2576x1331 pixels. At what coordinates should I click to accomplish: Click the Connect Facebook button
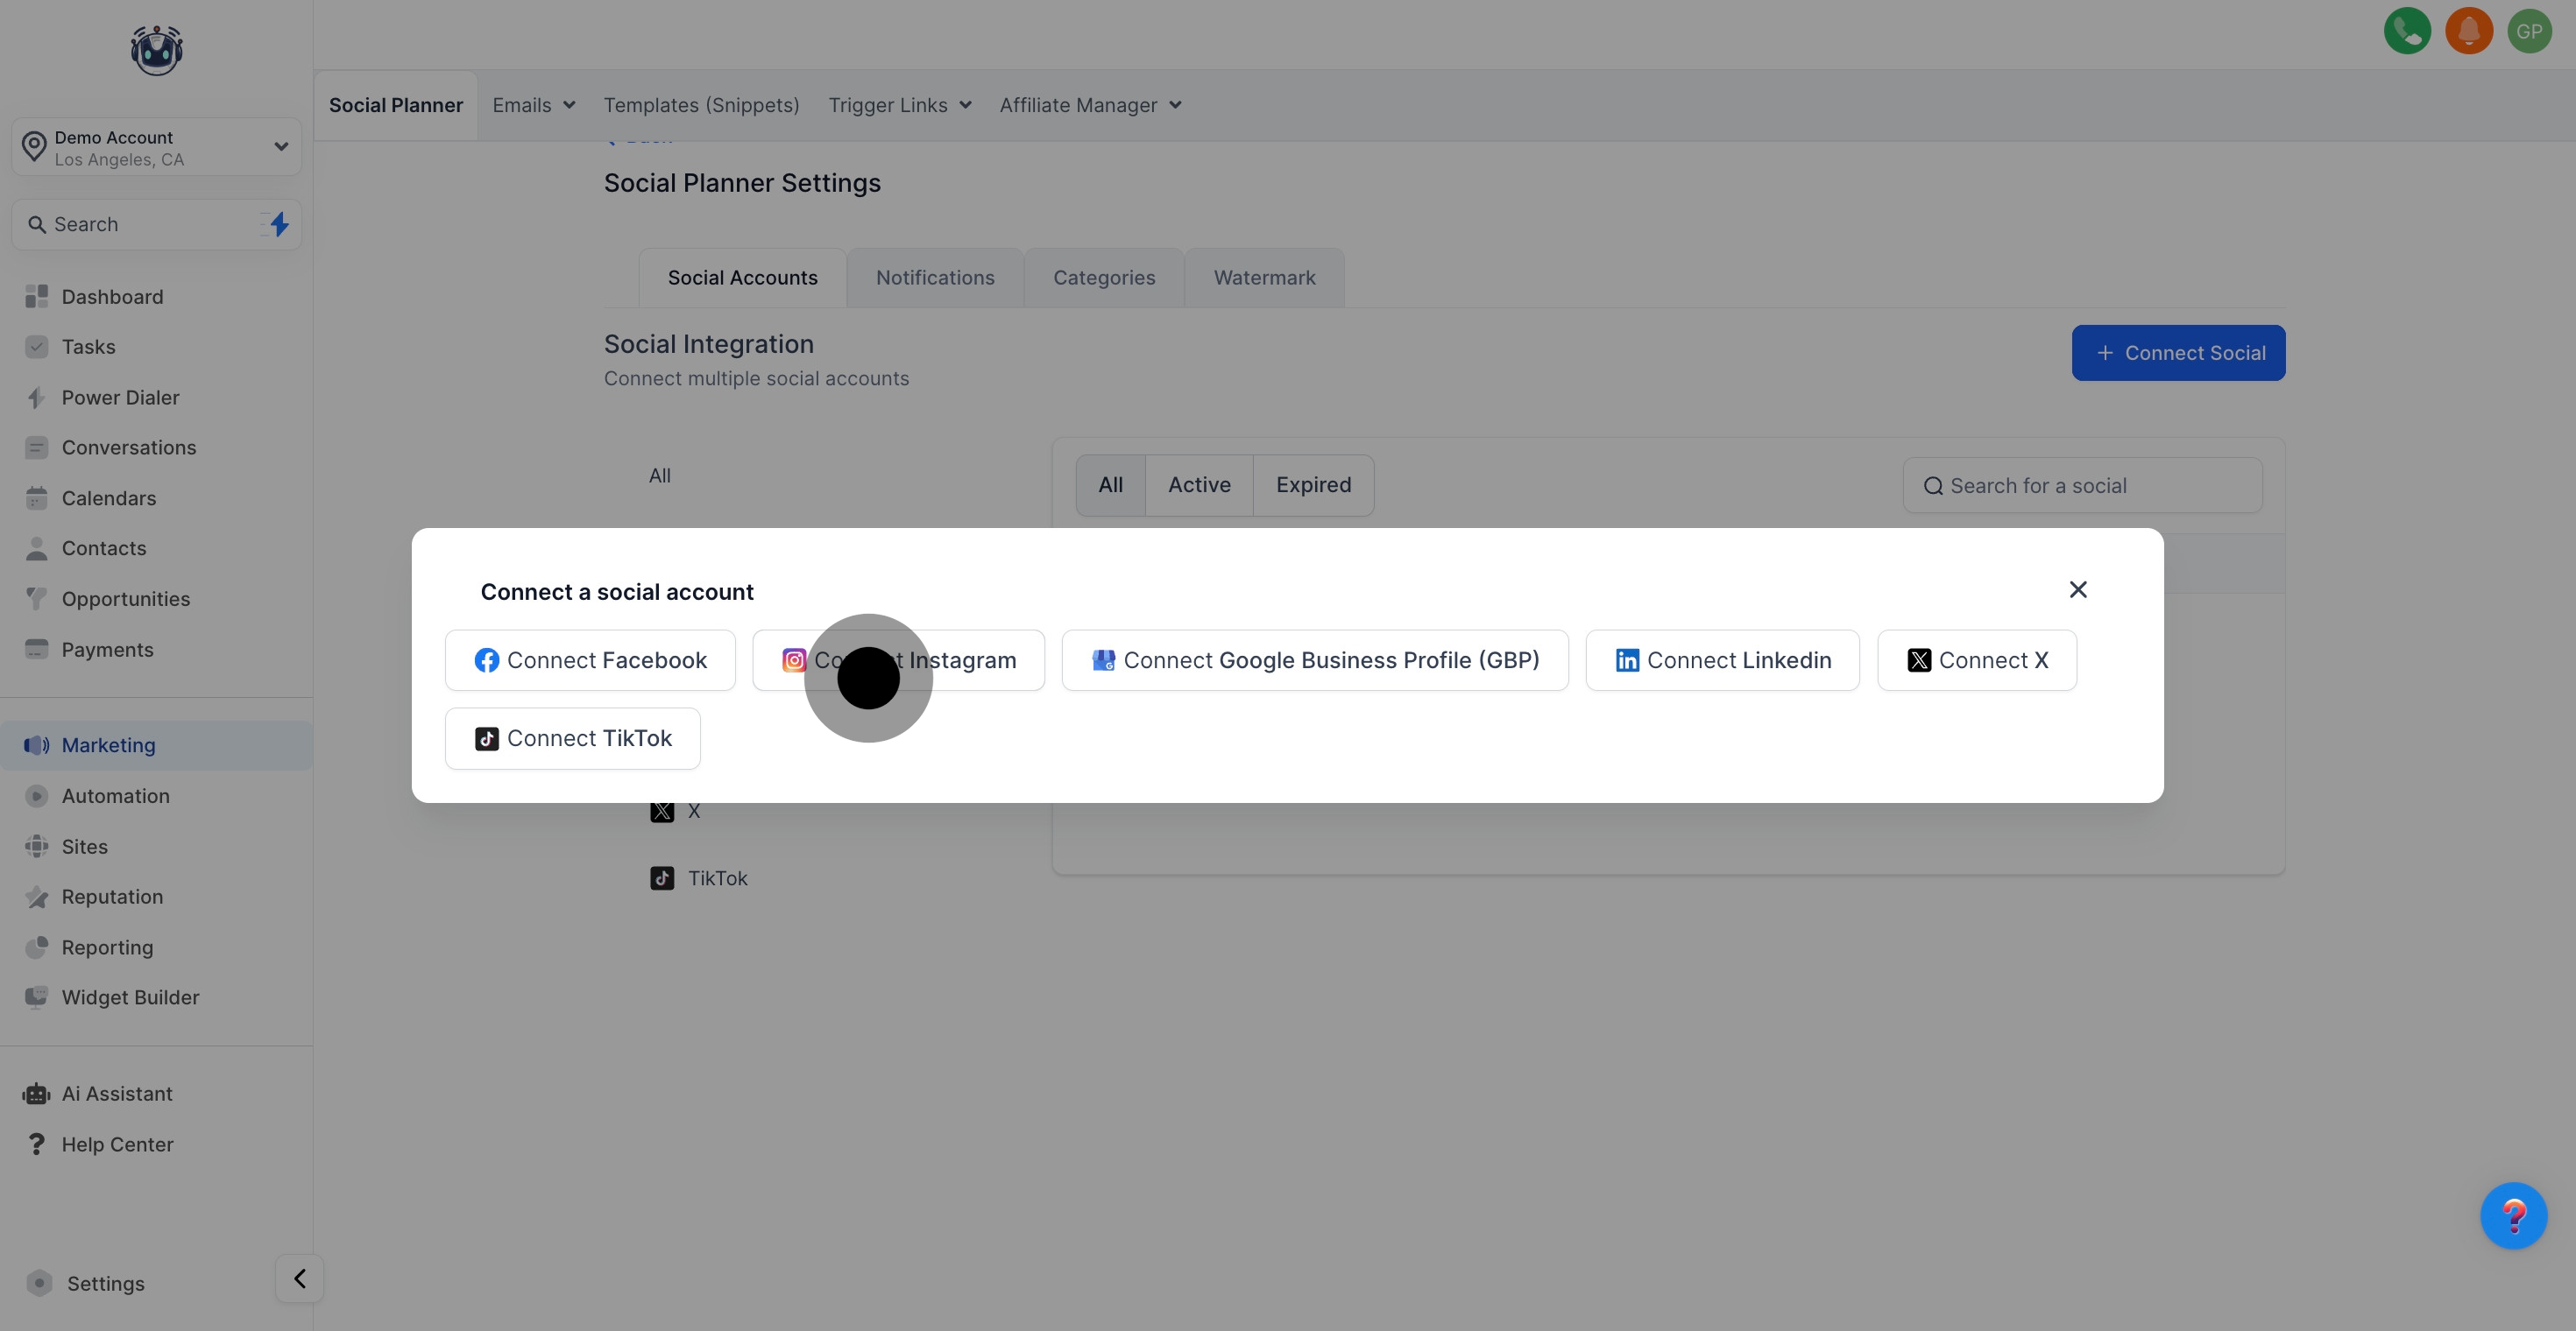tap(590, 659)
